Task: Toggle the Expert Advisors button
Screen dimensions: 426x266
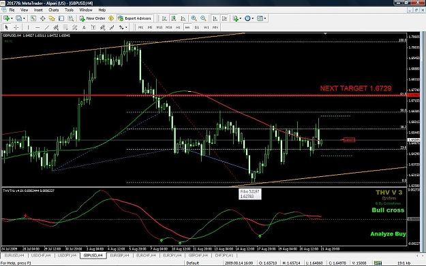Action: (x=134, y=18)
